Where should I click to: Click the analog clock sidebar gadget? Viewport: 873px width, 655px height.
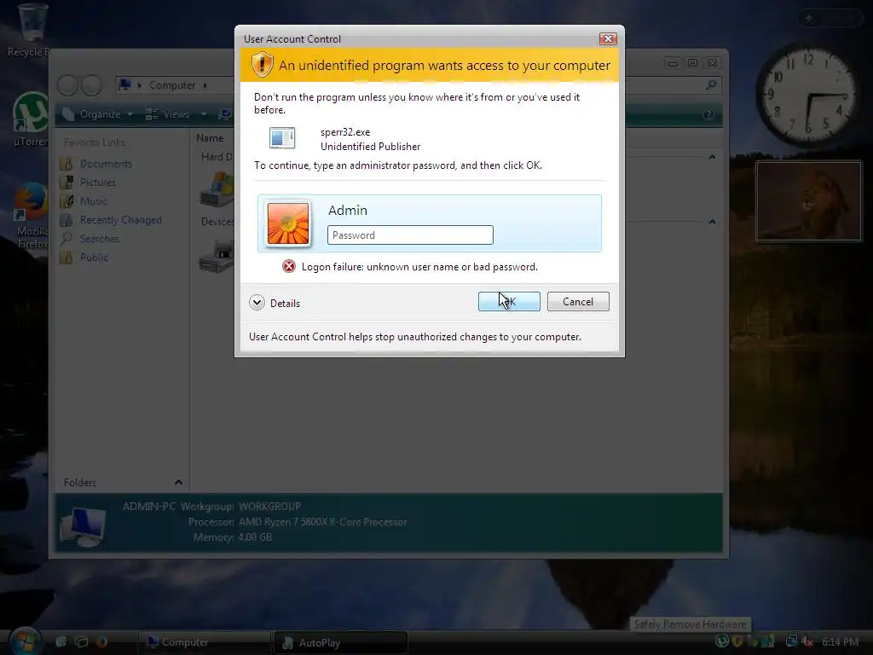click(x=808, y=94)
